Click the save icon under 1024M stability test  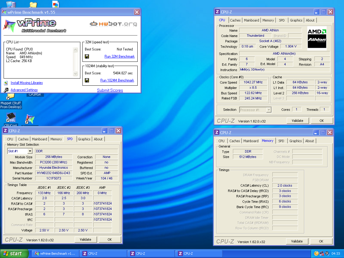point(87,80)
